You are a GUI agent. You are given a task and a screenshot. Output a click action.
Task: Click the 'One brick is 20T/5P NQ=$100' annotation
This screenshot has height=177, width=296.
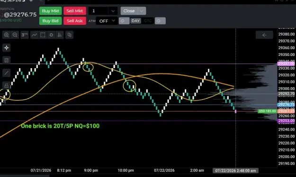pyautogui.click(x=60, y=126)
